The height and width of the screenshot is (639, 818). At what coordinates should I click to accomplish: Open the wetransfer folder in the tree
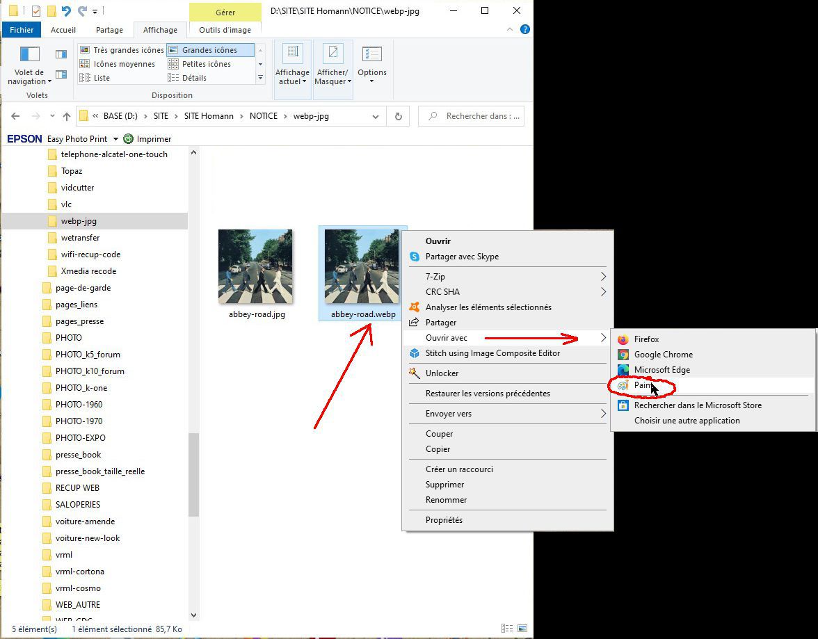pos(81,238)
